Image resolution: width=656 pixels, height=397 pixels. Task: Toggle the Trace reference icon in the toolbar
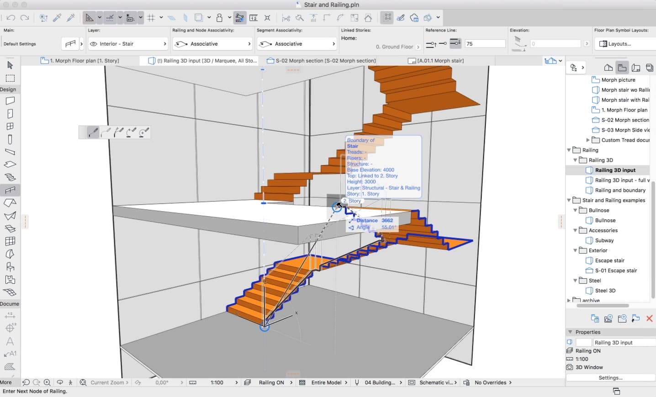[x=199, y=18]
